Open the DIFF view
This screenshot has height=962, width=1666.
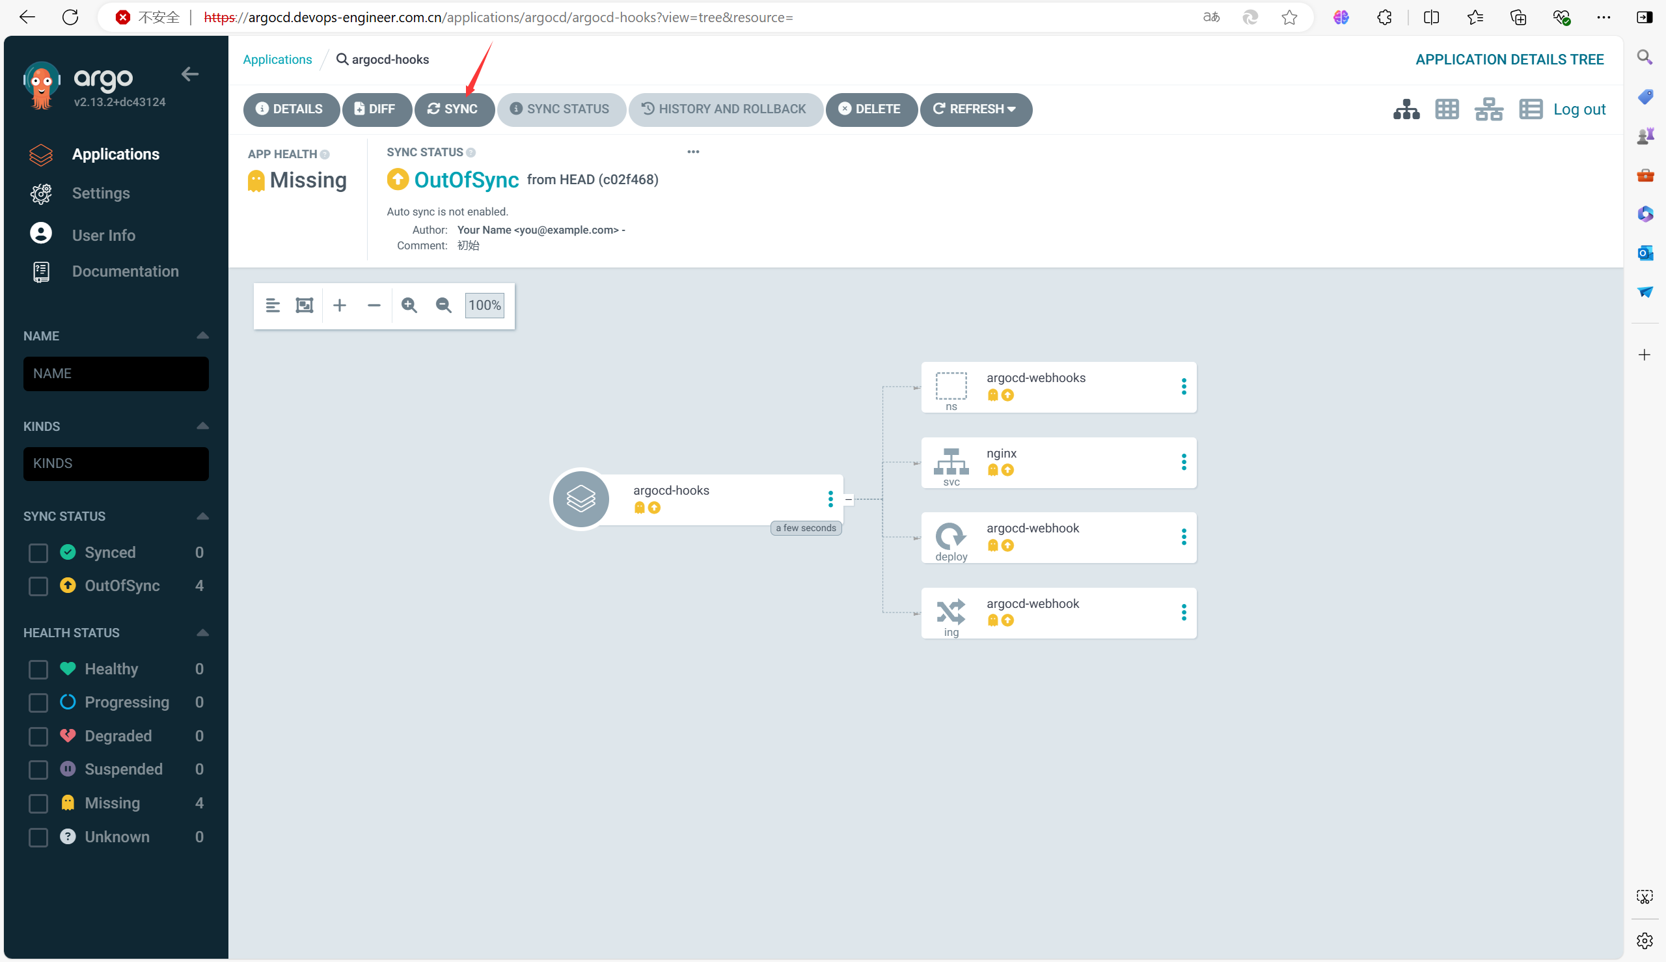[x=377, y=109]
